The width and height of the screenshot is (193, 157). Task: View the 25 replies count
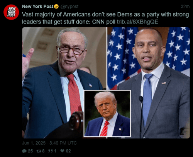30,151
